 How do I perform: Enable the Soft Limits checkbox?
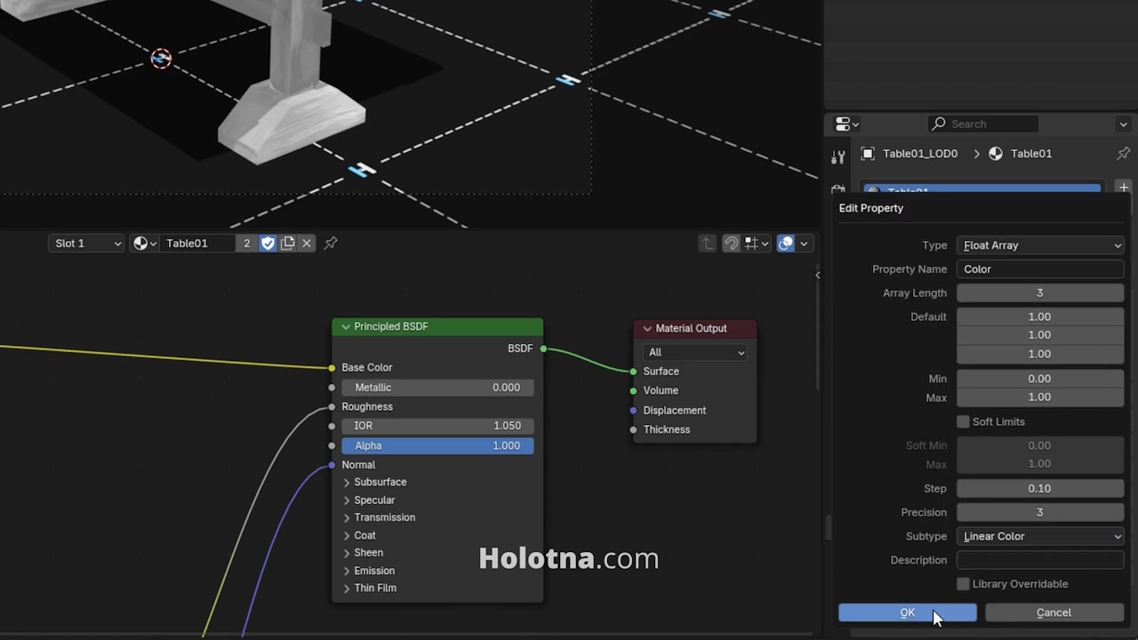(963, 421)
